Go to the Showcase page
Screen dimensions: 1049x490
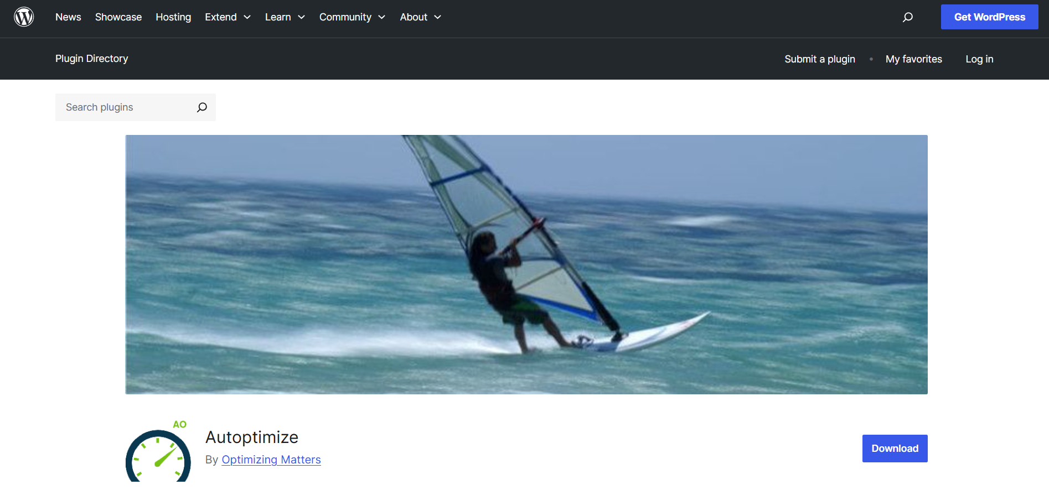point(118,17)
